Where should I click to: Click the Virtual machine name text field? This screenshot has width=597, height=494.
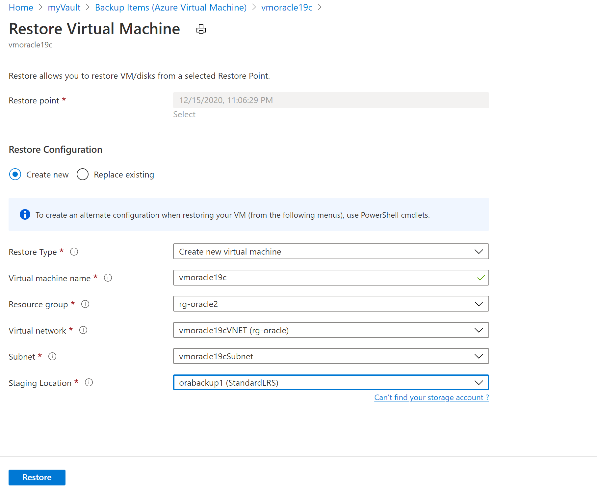(x=326, y=278)
